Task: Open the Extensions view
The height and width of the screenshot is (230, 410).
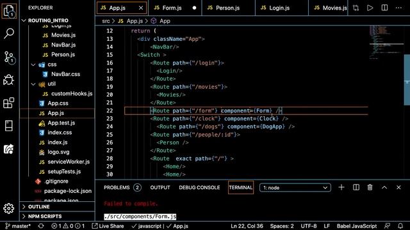Action: [x=8, y=103]
